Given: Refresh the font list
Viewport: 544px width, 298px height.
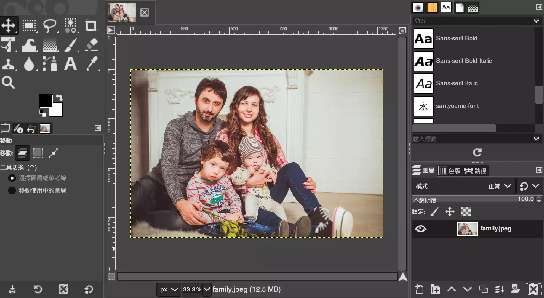Looking at the screenshot, I should pos(477,152).
